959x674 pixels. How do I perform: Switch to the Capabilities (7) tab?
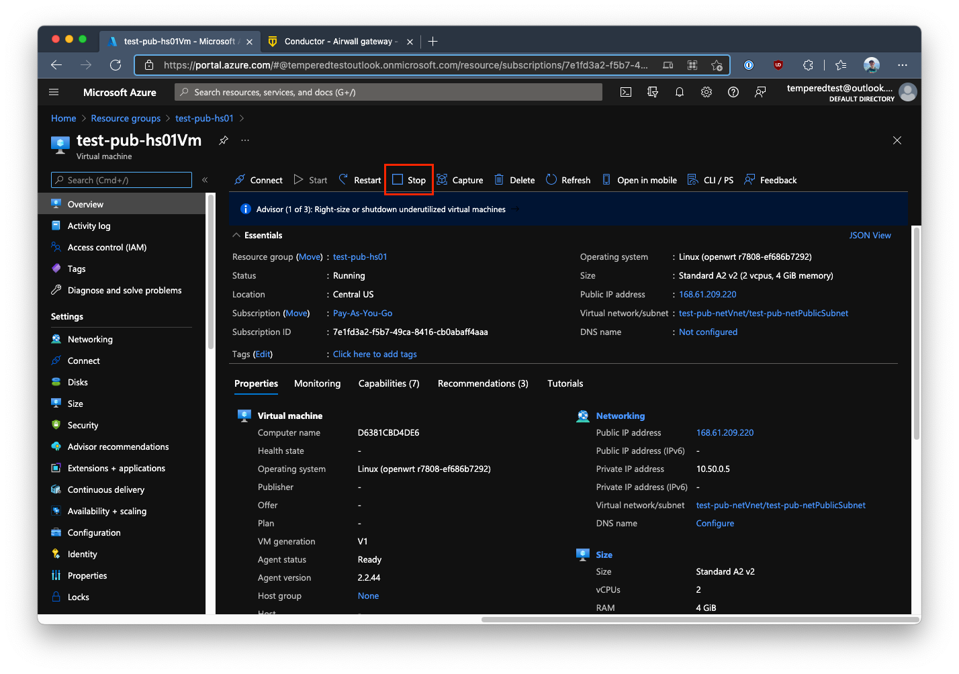389,383
